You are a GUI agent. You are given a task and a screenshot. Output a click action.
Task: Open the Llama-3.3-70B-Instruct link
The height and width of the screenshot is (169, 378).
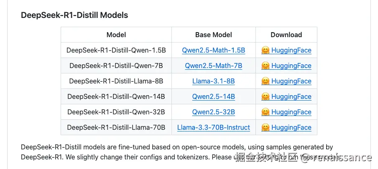(213, 128)
